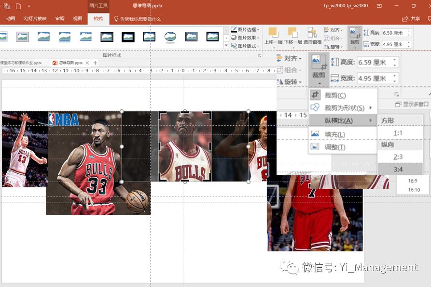Choose 调整(T) fit in crop menu
This screenshot has height=287, width=431.
click(x=343, y=147)
